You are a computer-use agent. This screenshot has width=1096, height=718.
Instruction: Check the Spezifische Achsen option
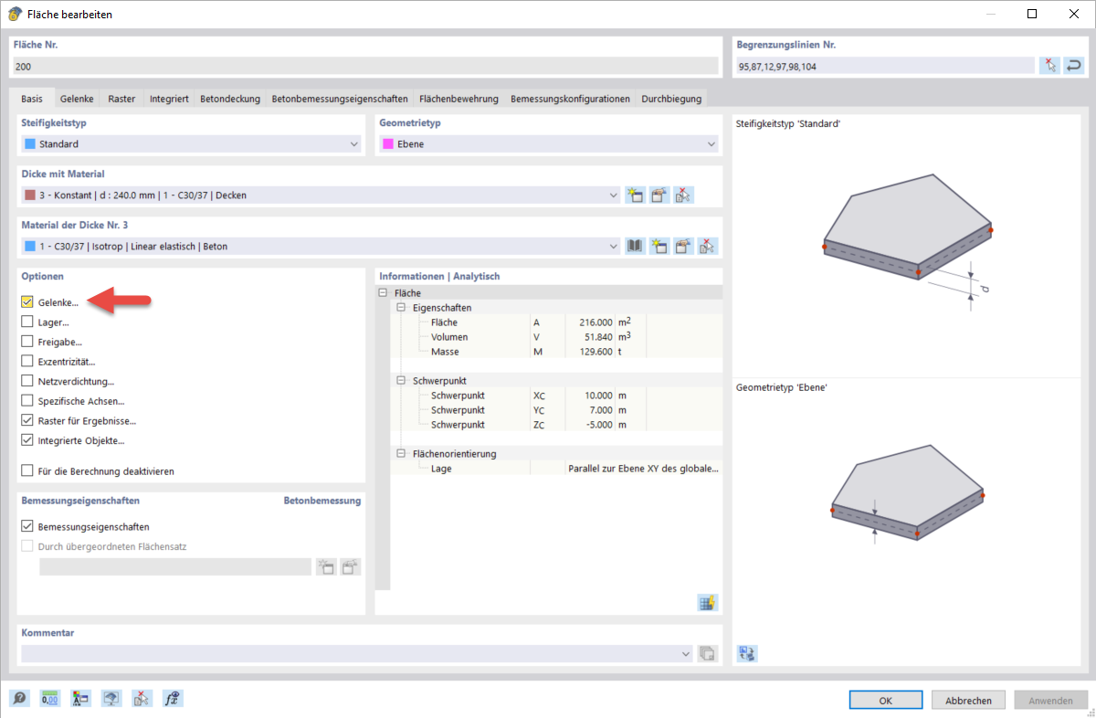[x=27, y=401]
